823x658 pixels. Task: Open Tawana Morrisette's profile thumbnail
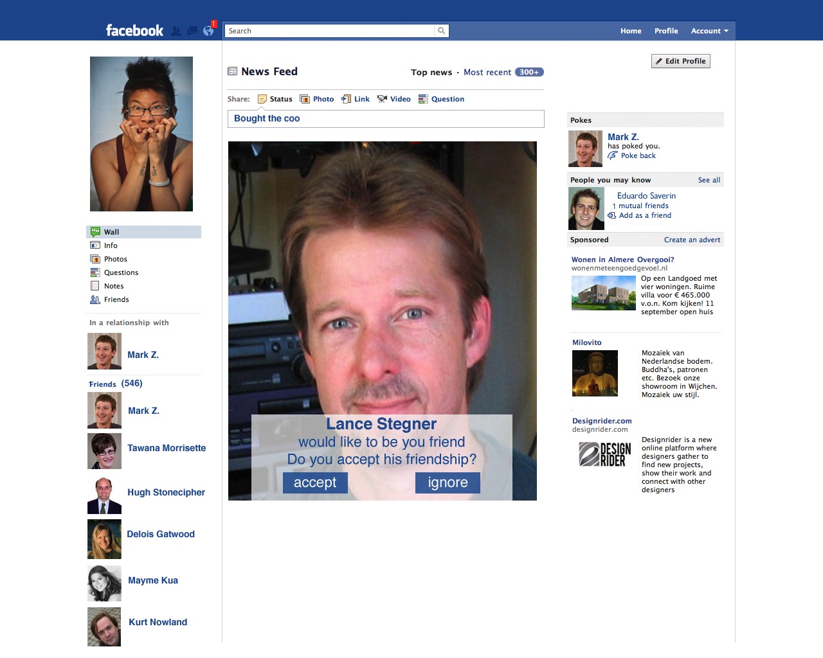(104, 451)
